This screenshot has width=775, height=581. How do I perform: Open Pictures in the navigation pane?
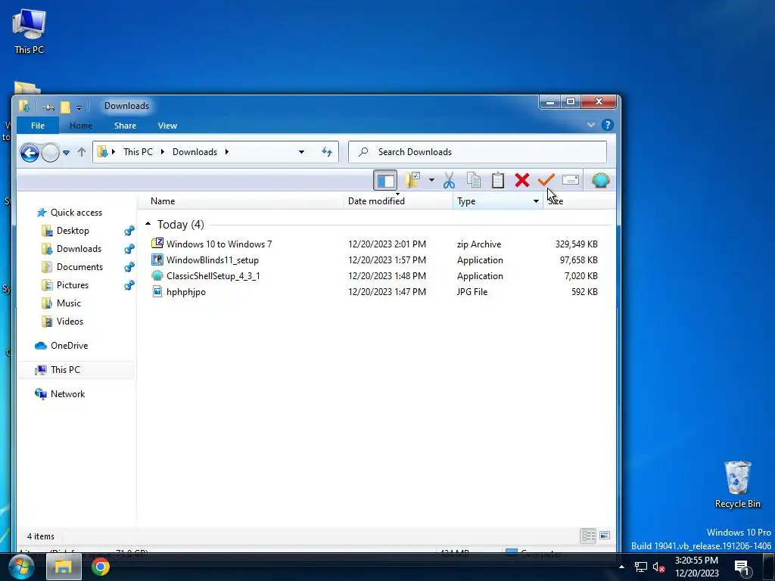(72, 285)
